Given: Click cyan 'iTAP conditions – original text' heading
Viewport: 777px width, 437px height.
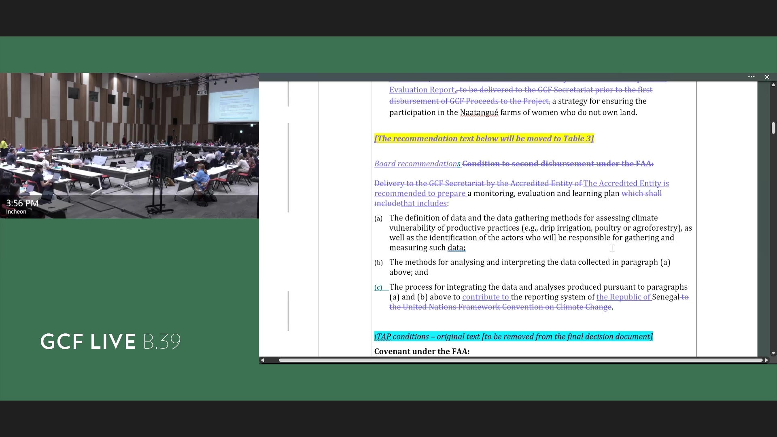Looking at the screenshot, I should pos(514,337).
